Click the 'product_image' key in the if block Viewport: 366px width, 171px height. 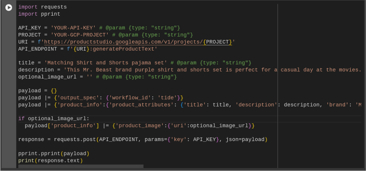click(x=140, y=126)
